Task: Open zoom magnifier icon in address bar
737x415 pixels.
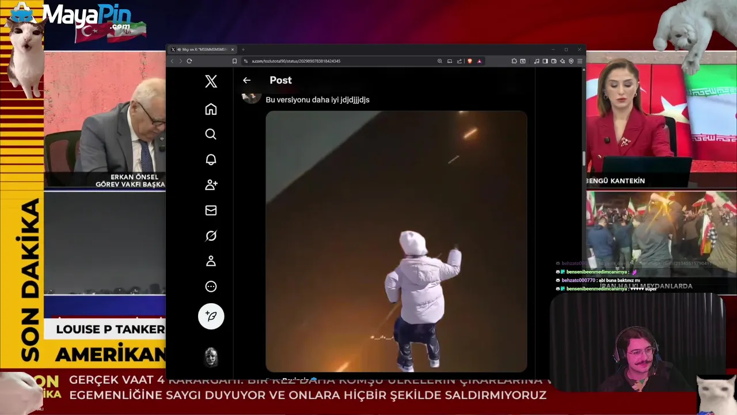Action: (x=440, y=61)
